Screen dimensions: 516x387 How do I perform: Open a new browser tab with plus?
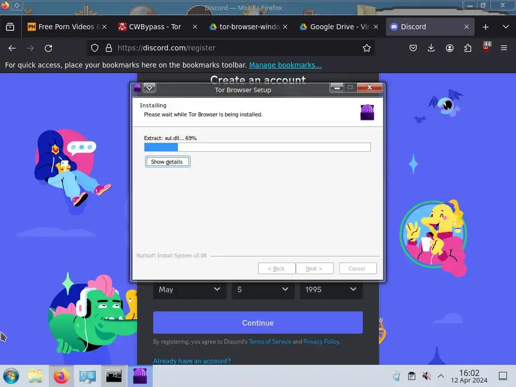485,27
